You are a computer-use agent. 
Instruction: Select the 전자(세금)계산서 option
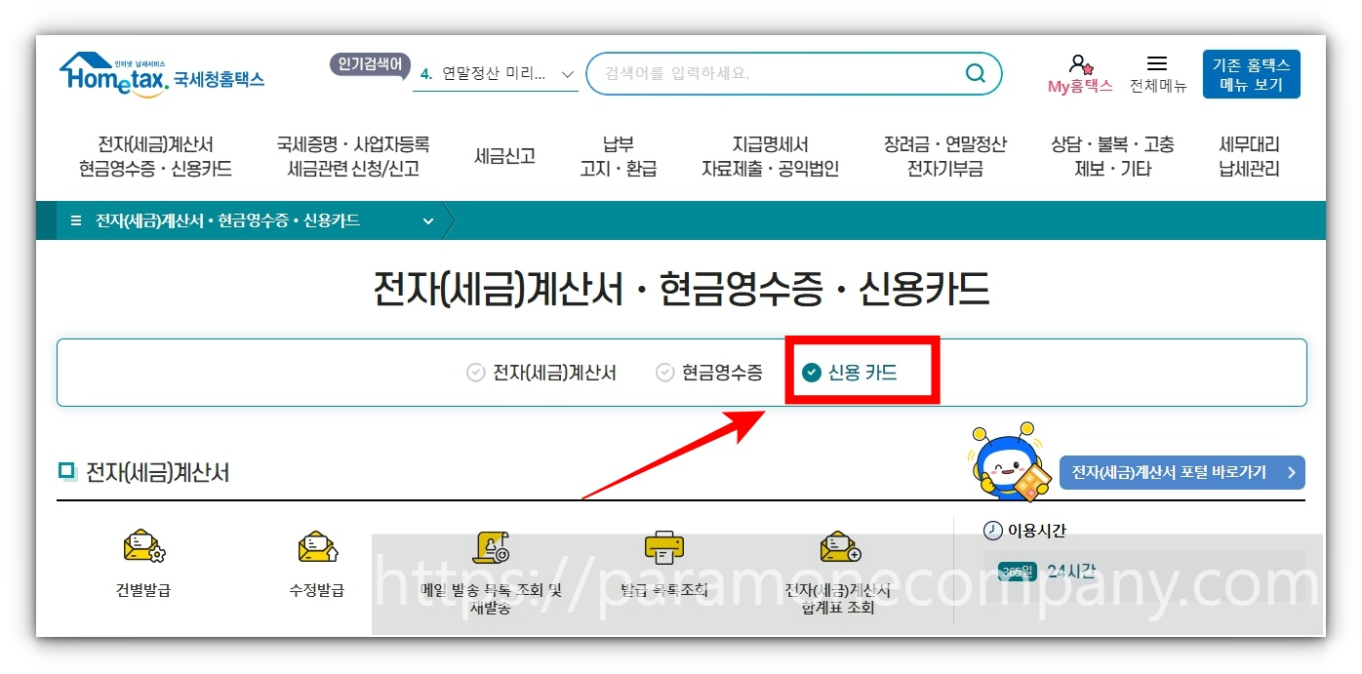coord(542,372)
